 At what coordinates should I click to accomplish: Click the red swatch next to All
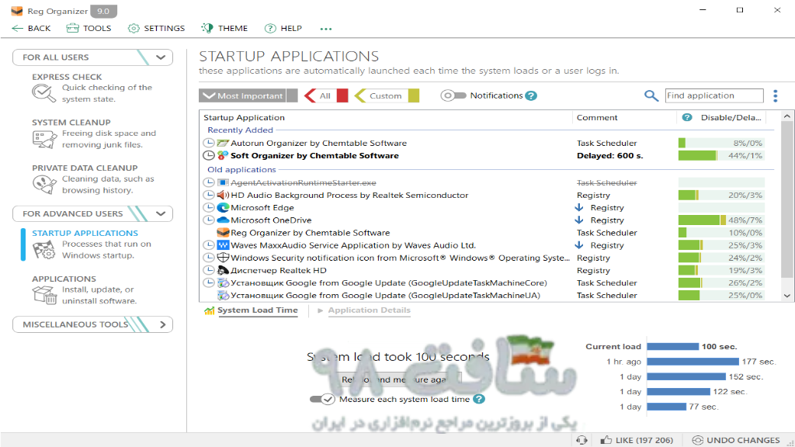pyautogui.click(x=342, y=95)
